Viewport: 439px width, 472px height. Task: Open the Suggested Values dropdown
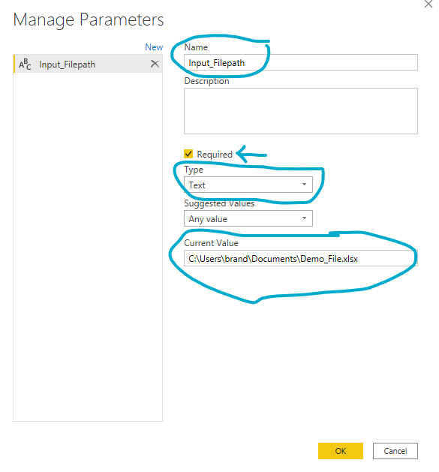[x=248, y=218]
